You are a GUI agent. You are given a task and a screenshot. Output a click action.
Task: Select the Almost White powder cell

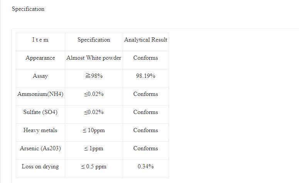pos(94,58)
